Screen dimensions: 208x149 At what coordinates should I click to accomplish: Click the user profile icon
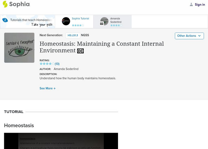coord(191,4)
